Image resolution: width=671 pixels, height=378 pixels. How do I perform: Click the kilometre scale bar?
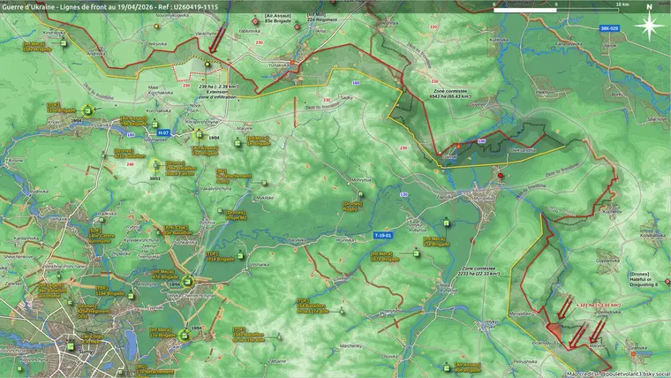point(557,10)
